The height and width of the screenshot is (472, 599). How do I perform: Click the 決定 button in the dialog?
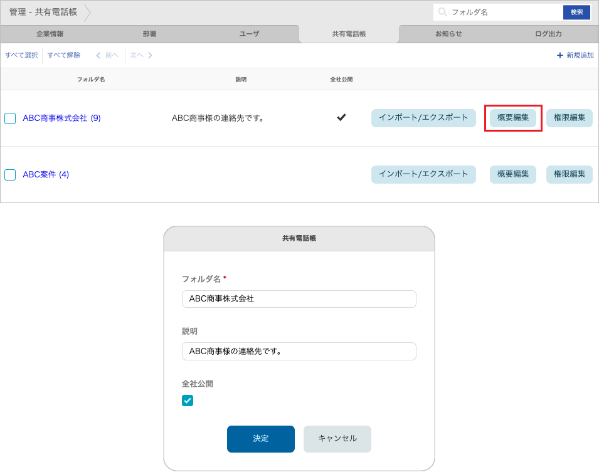pos(261,439)
